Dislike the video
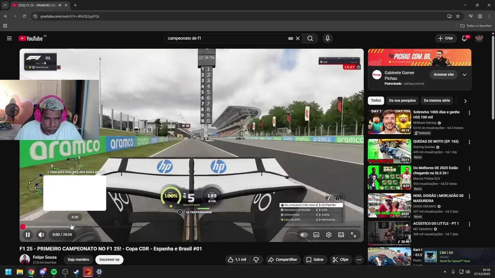 click(x=256, y=259)
